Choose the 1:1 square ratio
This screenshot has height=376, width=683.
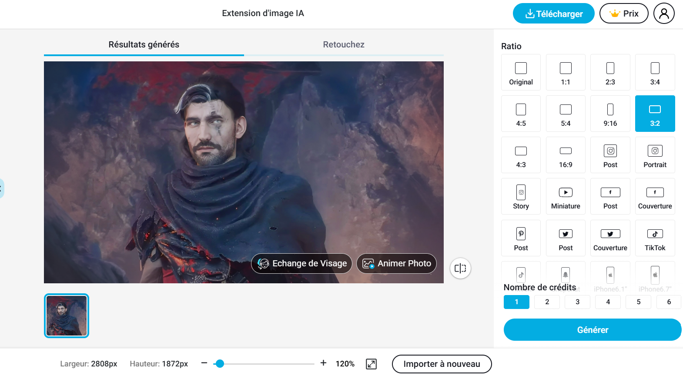(x=566, y=72)
